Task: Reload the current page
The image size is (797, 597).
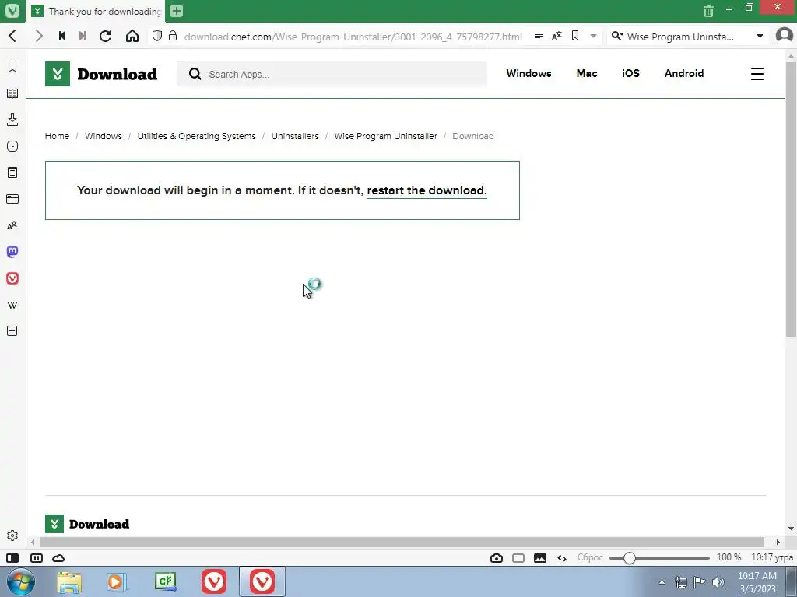Action: click(x=105, y=36)
